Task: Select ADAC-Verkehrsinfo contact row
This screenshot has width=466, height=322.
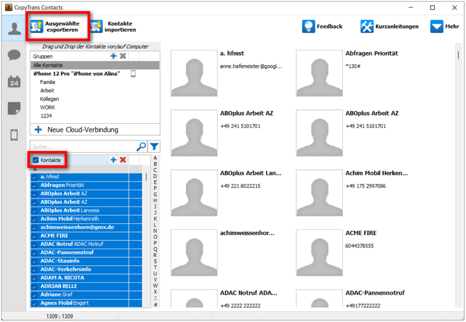Action: 86,269
